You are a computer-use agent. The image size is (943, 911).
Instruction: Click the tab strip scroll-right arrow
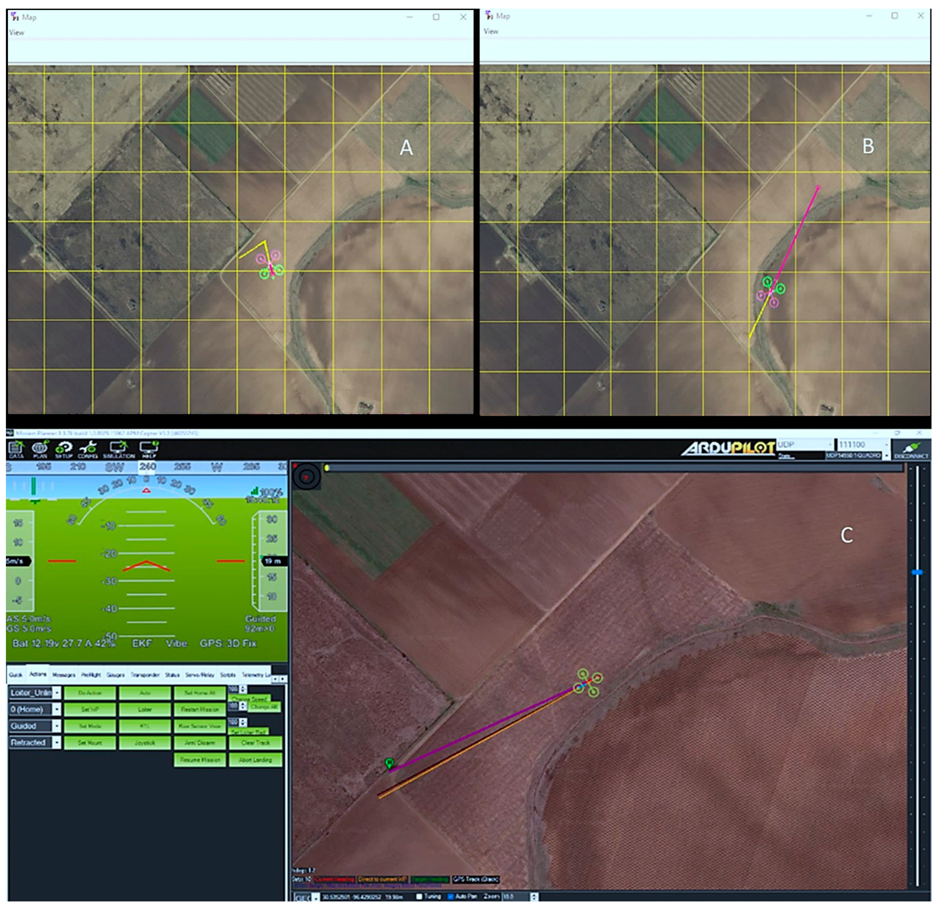[283, 679]
